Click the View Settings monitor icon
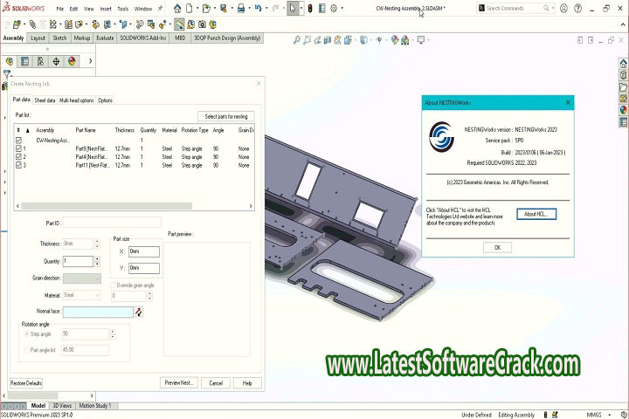Image resolution: width=629 pixels, height=419 pixels. click(x=421, y=39)
